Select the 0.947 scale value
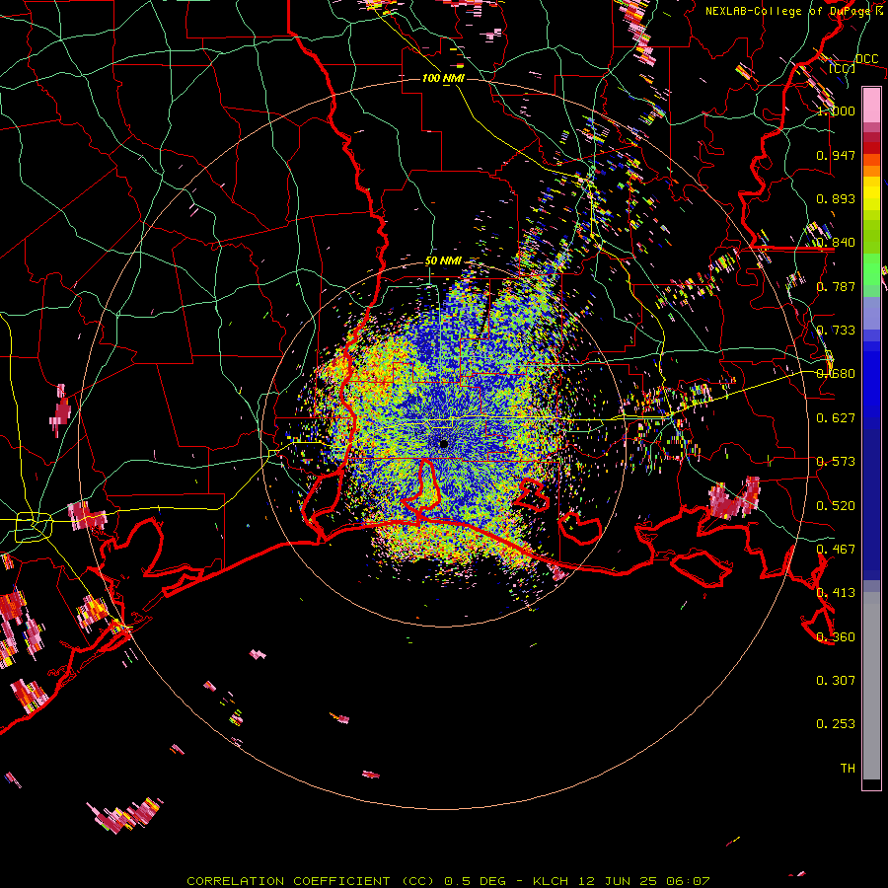Screen dimensions: 888x888 click(836, 155)
